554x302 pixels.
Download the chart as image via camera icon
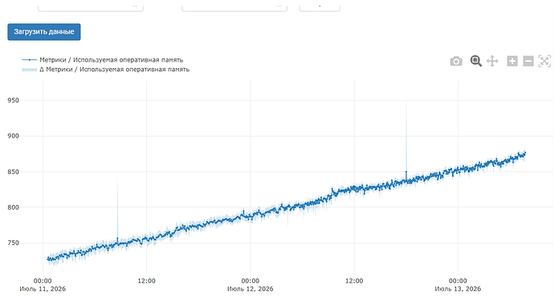[456, 62]
